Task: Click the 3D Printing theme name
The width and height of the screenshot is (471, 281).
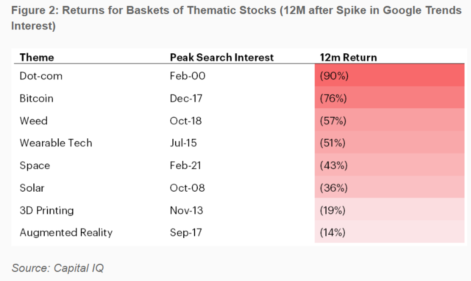Action: click(47, 210)
